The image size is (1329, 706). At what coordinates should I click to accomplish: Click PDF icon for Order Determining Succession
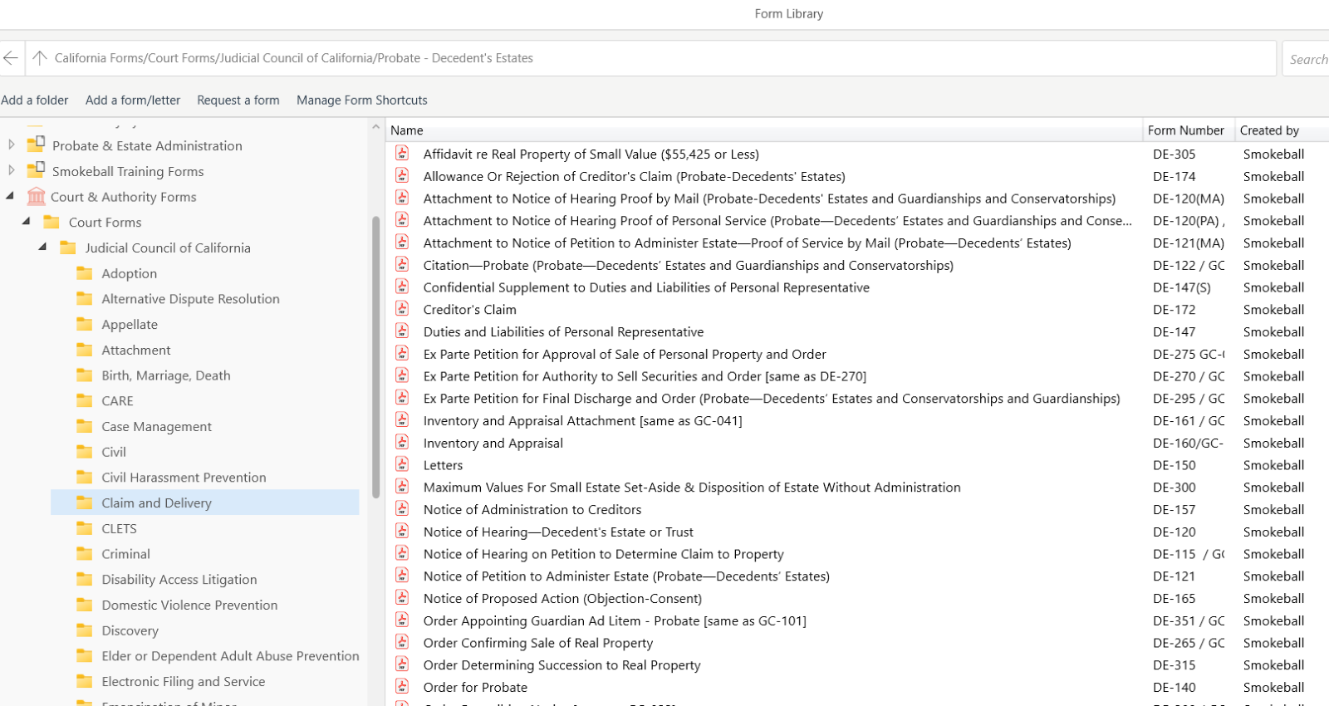[402, 664]
